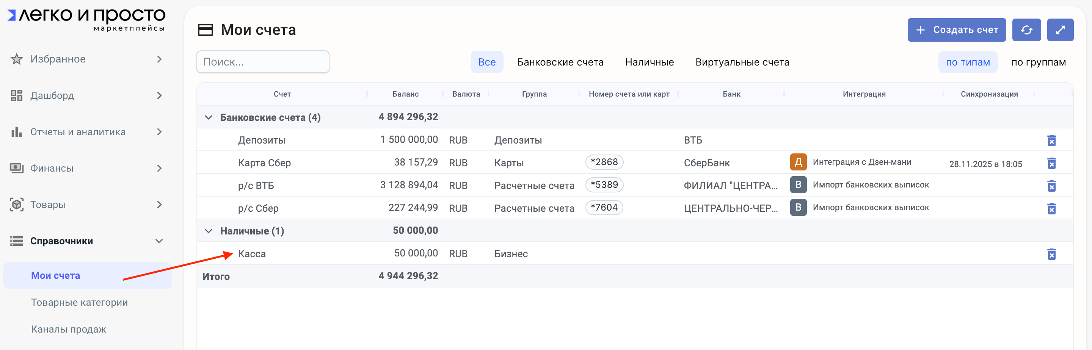The height and width of the screenshot is (350, 1092).
Task: Delete the Карта Сбер account row
Action: point(1051,163)
